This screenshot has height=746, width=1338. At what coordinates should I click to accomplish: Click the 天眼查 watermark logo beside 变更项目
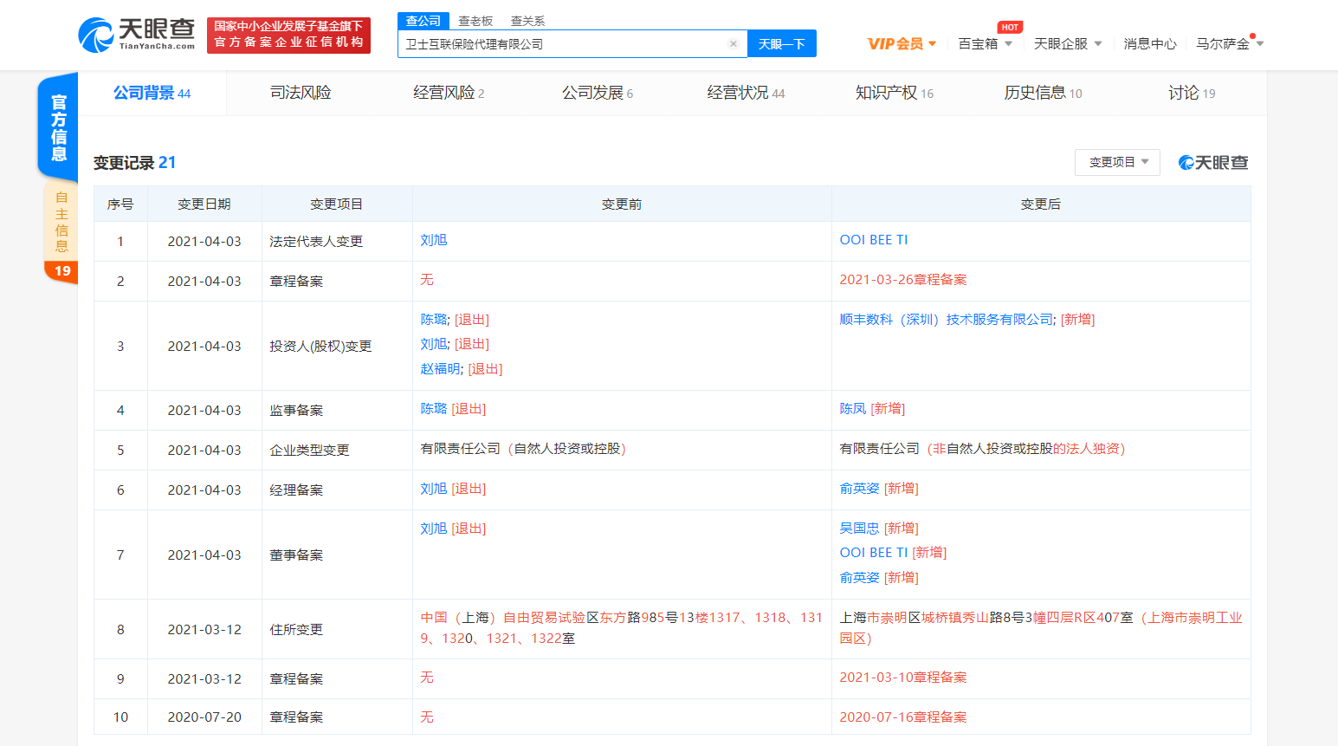point(1212,162)
